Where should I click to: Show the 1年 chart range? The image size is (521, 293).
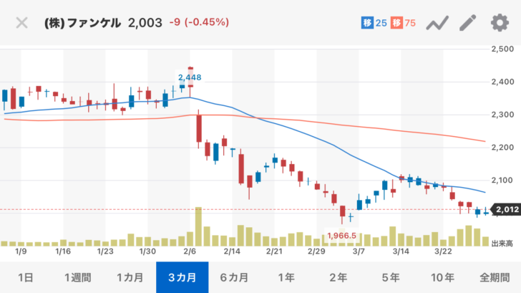click(286, 277)
